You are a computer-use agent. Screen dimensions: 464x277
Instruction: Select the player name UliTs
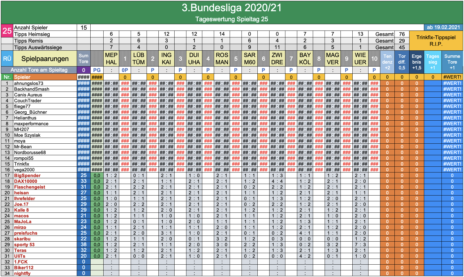(x=20, y=256)
